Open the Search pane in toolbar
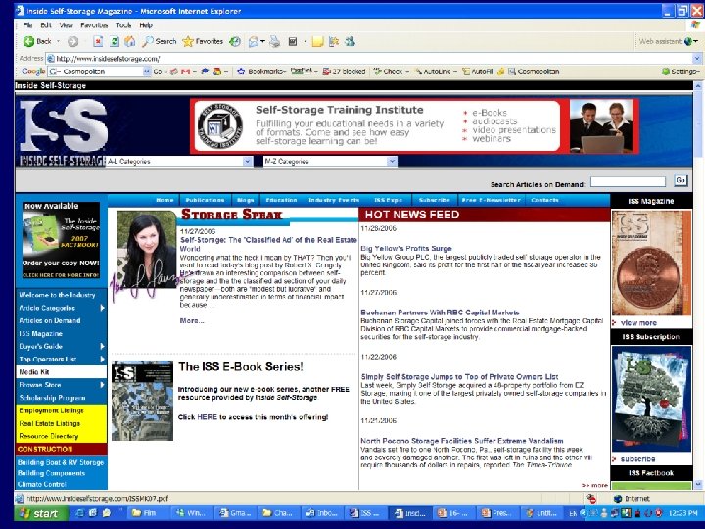The width and height of the screenshot is (705, 529). click(160, 41)
